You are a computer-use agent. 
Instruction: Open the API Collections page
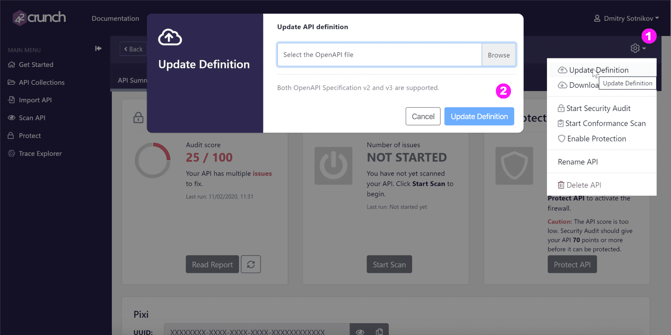click(x=42, y=82)
